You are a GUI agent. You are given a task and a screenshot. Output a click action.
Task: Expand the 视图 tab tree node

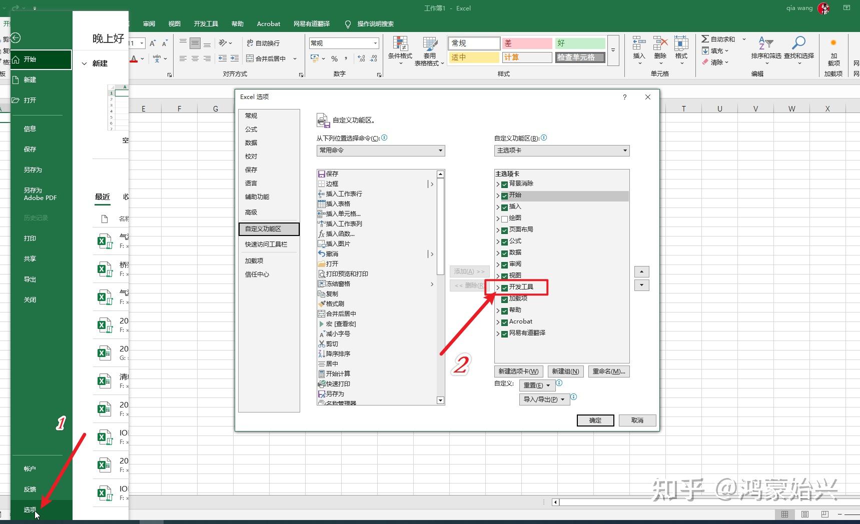click(498, 276)
